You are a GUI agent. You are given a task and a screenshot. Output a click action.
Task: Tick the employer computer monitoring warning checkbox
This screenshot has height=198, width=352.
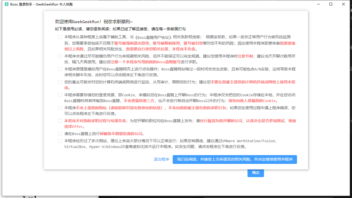tap(60, 82)
